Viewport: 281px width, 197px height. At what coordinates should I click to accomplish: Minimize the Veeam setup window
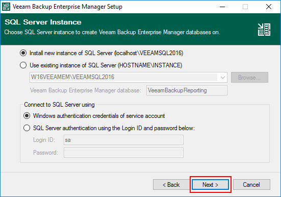(222, 7)
